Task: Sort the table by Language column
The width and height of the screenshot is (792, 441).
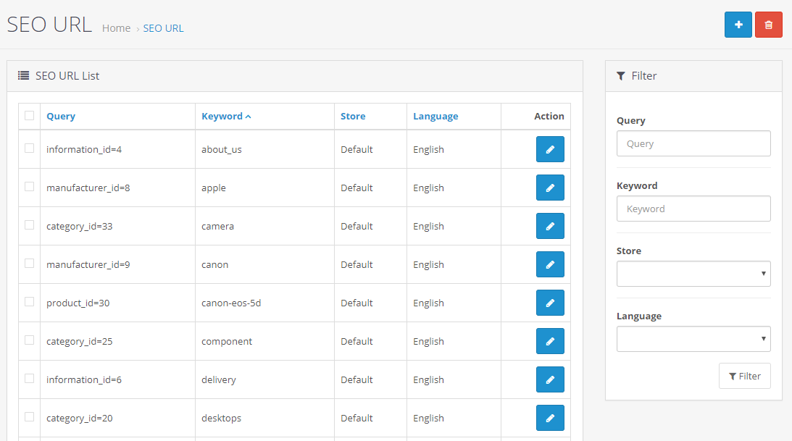Action: 435,116
